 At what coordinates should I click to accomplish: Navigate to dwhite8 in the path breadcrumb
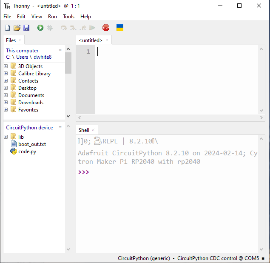tap(43, 57)
